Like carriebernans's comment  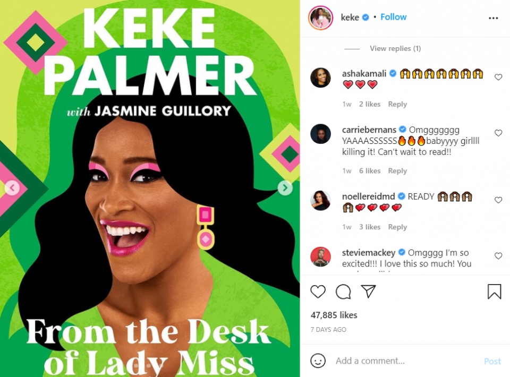(x=498, y=133)
